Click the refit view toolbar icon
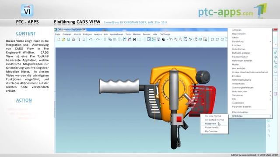Viewport: 280px width, 157px height. tap(185, 39)
